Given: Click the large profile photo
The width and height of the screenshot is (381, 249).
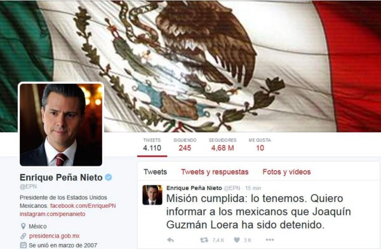Looking at the screenshot, I should (x=61, y=125).
